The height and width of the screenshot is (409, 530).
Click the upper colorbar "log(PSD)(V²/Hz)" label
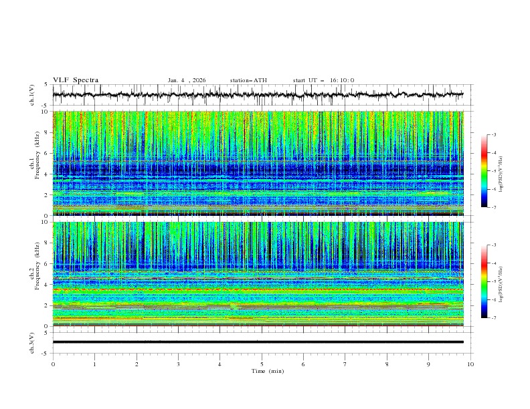pos(501,174)
